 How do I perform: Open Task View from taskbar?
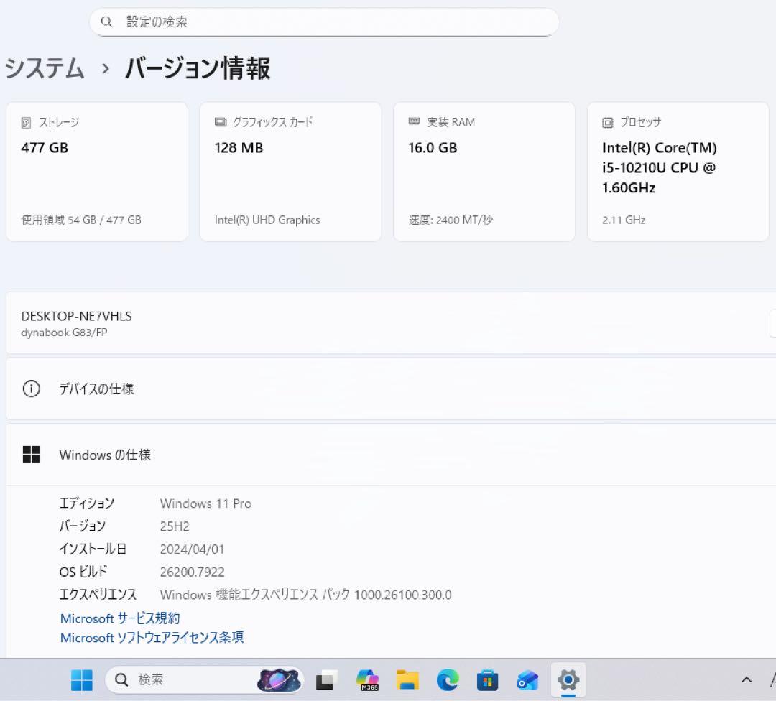tap(326, 680)
